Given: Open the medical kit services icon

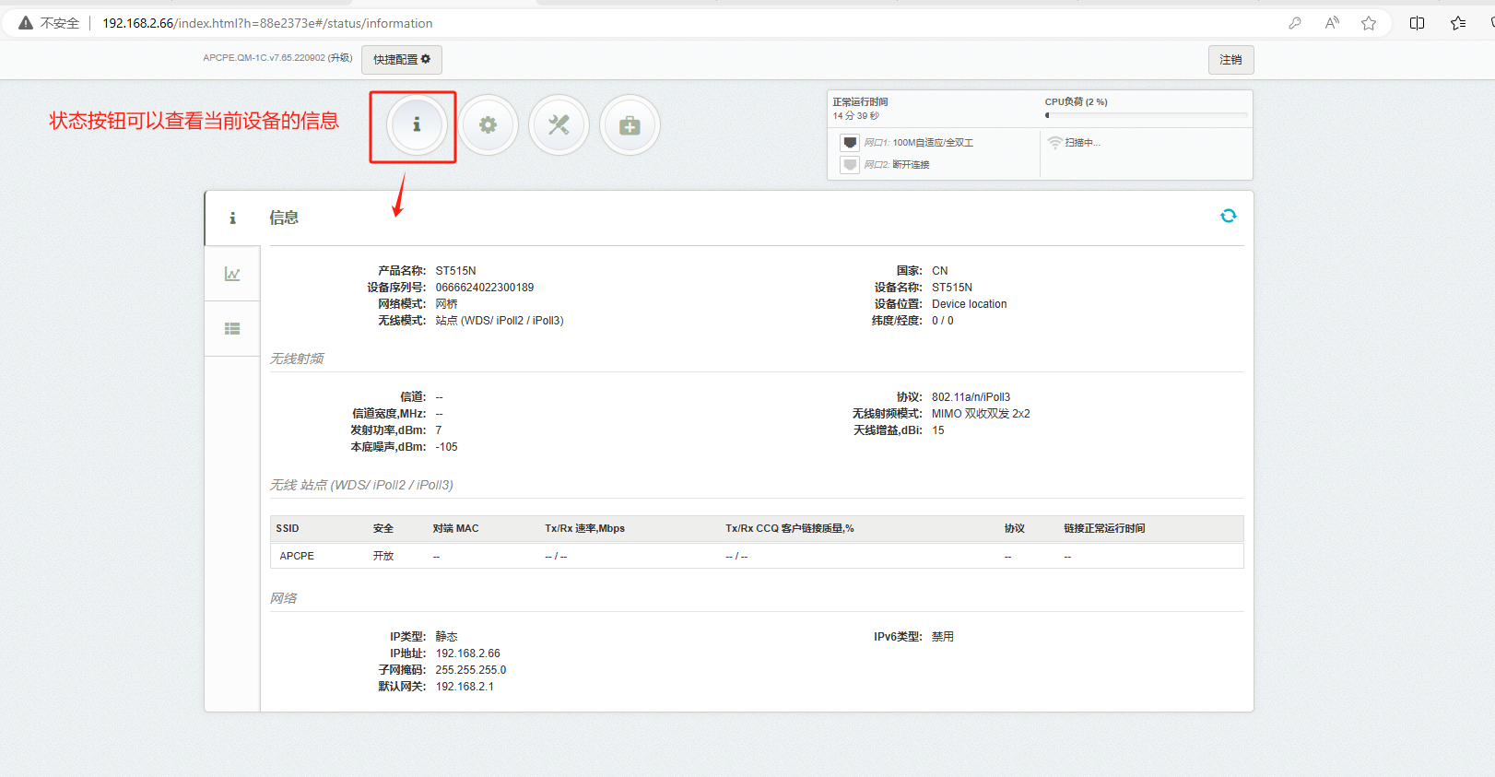Looking at the screenshot, I should [630, 125].
